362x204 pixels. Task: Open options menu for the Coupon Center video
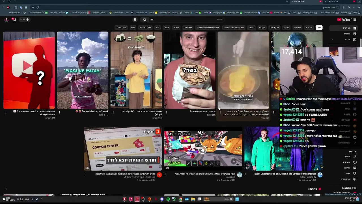pyautogui.click(x=85, y=174)
